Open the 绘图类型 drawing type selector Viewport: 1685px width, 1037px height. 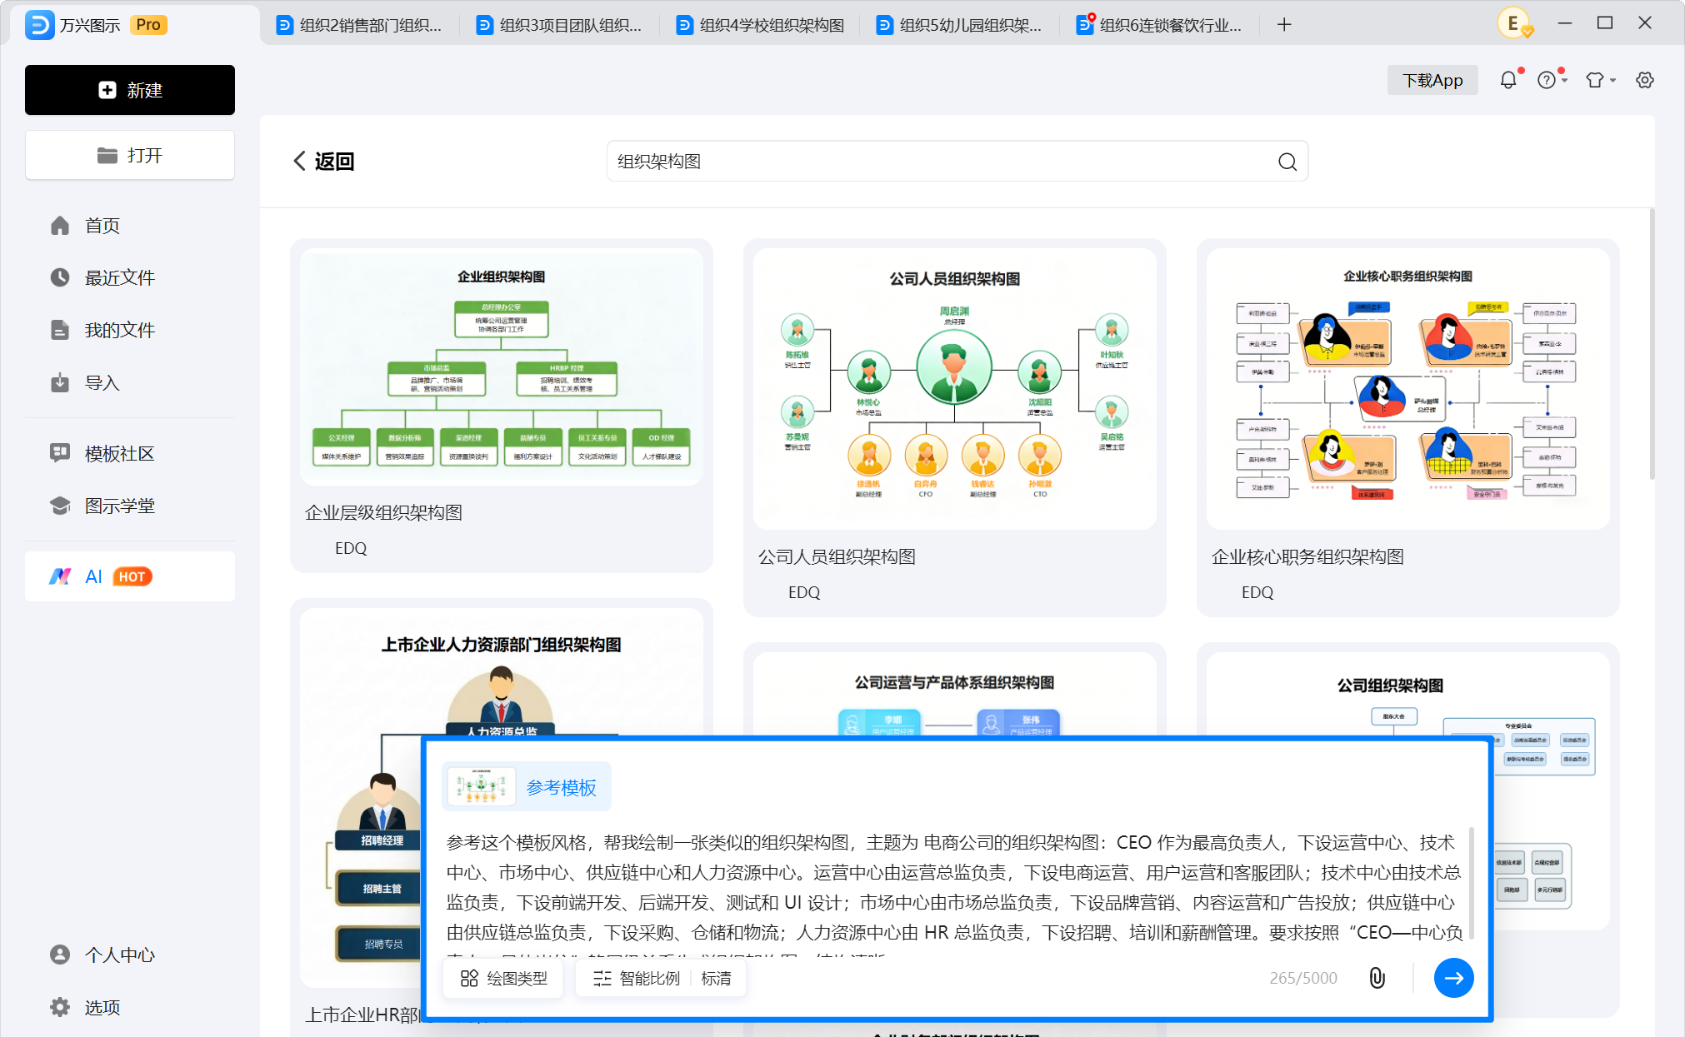(505, 978)
